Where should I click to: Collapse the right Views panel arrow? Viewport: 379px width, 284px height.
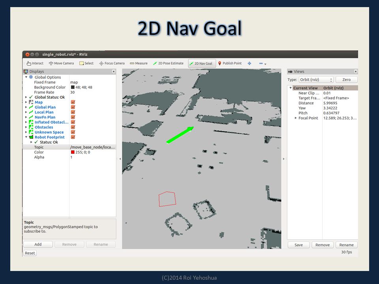click(284, 159)
